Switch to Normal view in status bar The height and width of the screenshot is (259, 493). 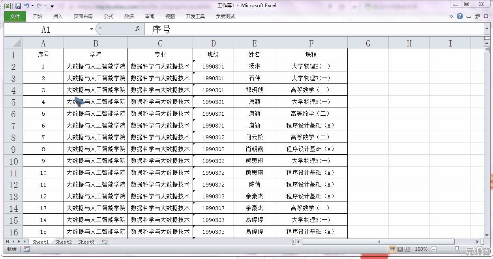(x=392, y=249)
